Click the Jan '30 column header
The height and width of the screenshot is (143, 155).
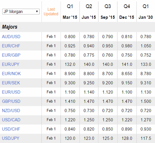coord(146,17)
